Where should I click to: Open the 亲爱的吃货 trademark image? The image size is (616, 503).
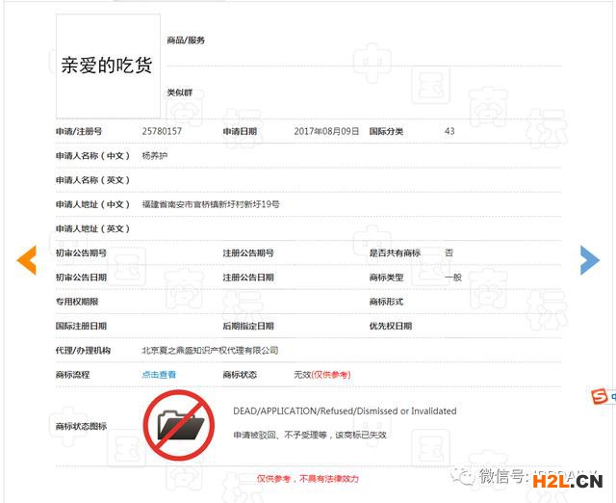point(107,66)
